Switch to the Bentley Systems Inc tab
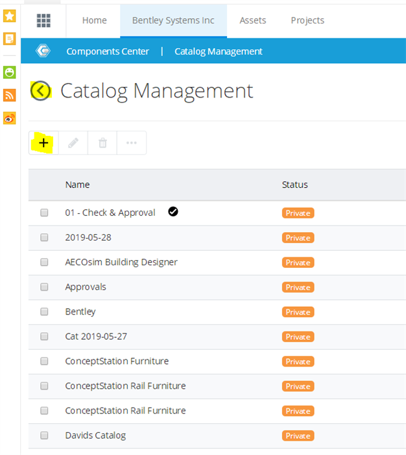This screenshot has height=455, width=406. click(x=173, y=20)
